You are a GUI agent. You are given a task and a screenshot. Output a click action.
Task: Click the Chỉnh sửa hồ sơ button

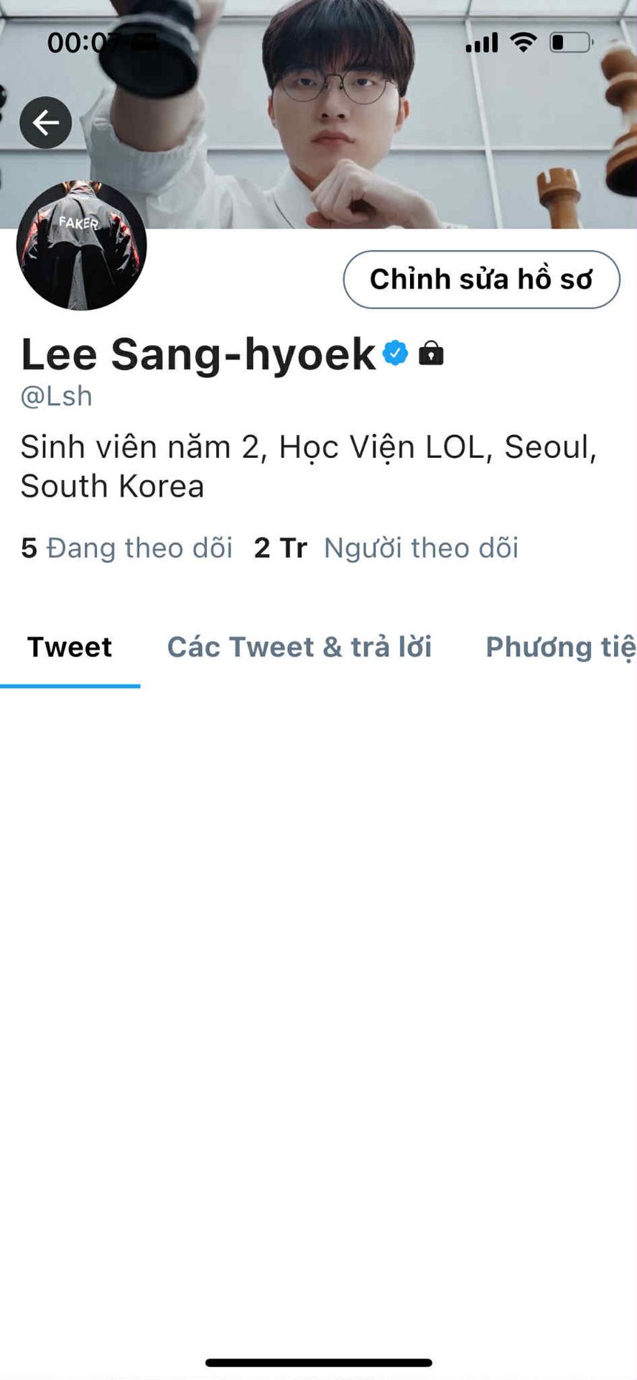[481, 280]
